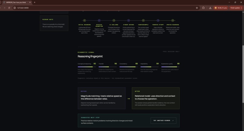Screen dimensions: 244x131
Task: Open the Updated Reasoning timeline node
Action: point(173,20)
